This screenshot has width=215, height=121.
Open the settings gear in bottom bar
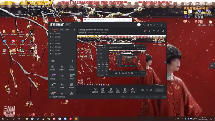click(151, 90)
